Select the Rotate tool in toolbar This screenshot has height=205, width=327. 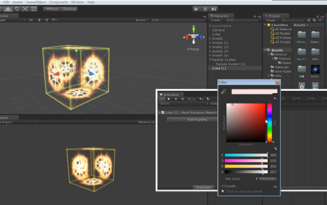point(17,9)
